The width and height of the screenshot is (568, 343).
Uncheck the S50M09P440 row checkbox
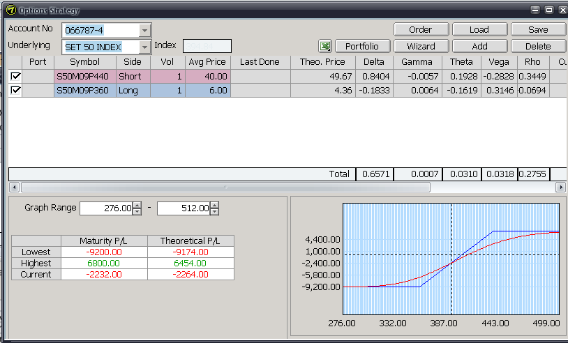point(15,77)
